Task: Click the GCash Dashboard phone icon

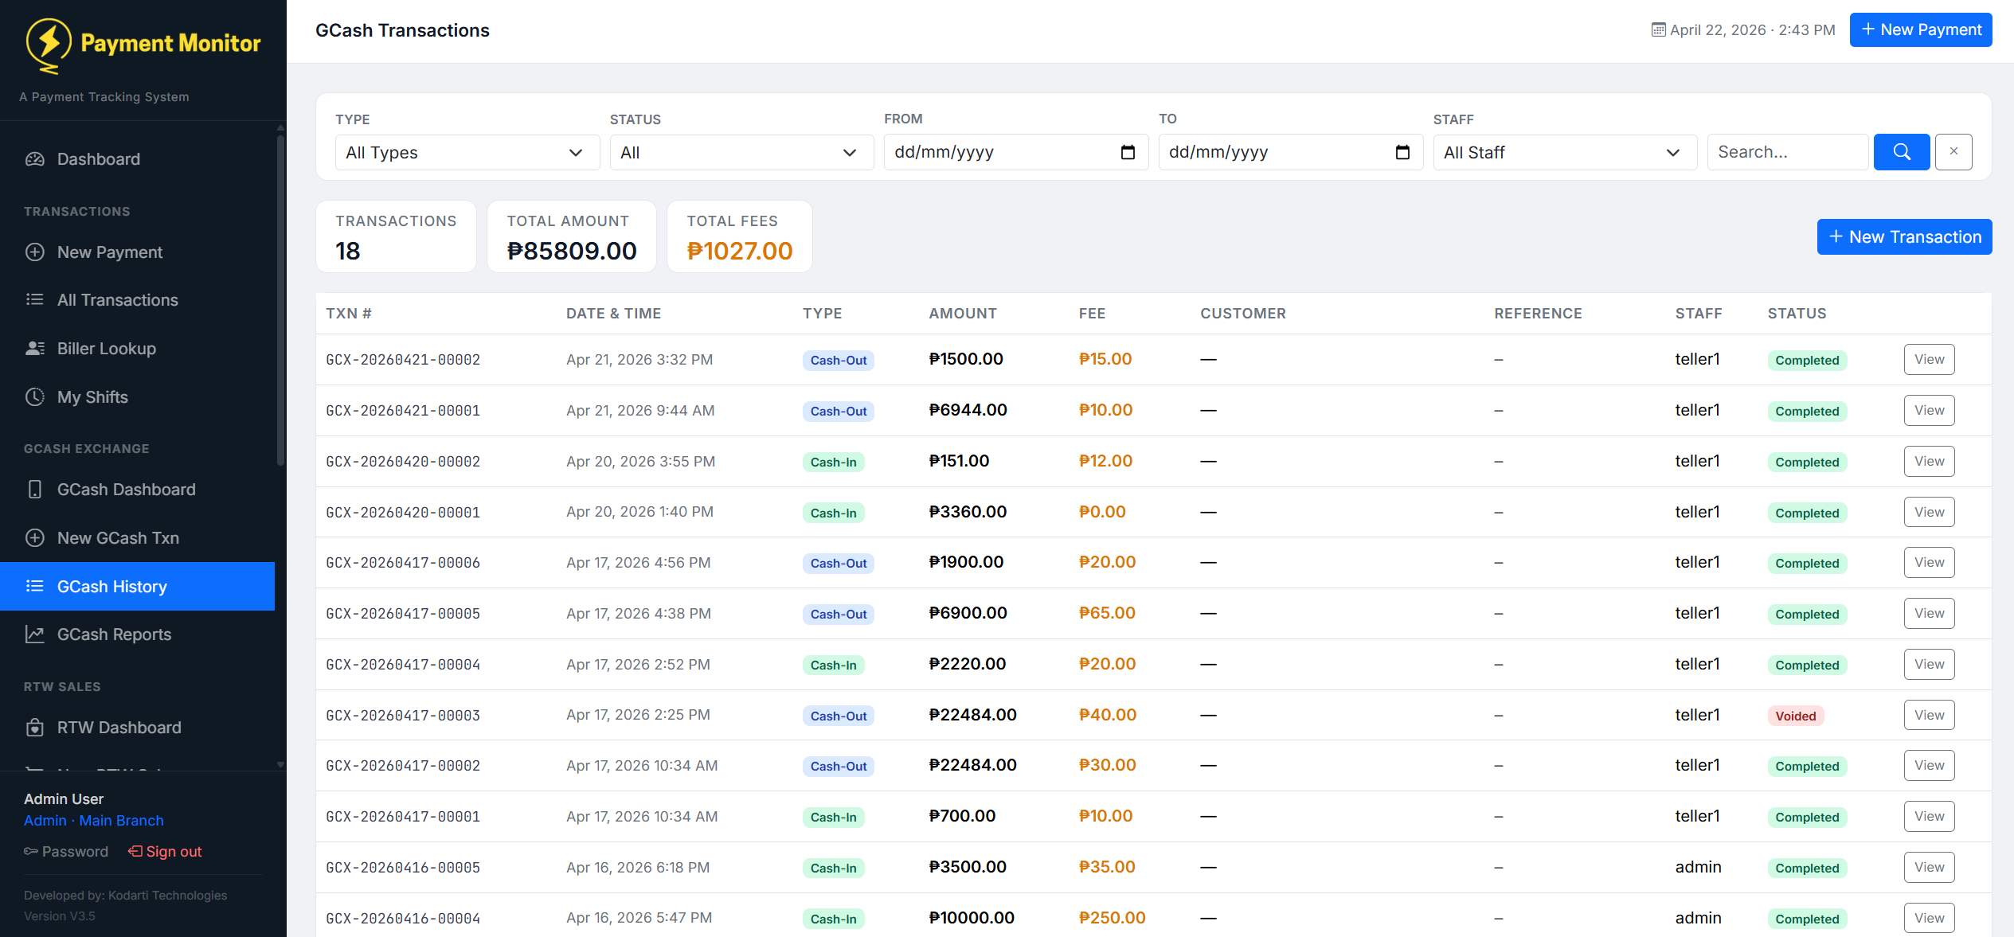Action: pyautogui.click(x=35, y=489)
